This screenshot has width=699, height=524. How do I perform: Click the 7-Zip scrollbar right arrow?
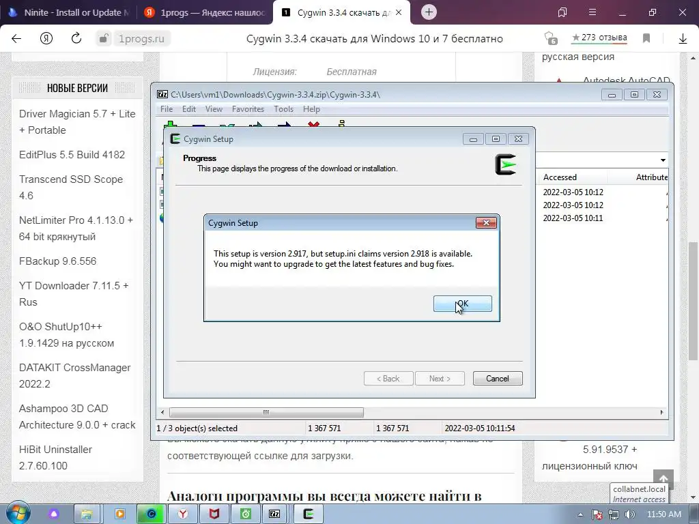click(661, 412)
